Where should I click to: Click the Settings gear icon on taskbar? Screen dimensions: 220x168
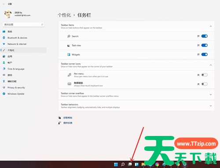[x=185, y=164]
